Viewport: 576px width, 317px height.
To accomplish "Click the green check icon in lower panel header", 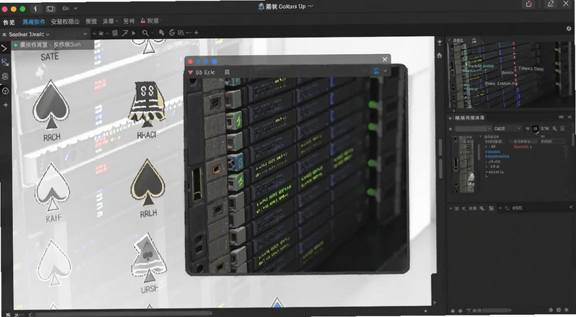I will pos(464,208).
